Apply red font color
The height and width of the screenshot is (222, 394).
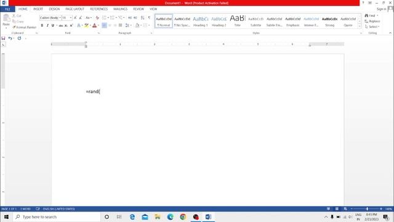(94, 25)
